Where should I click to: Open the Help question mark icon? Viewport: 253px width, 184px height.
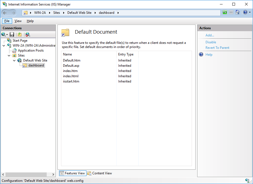tap(245, 12)
